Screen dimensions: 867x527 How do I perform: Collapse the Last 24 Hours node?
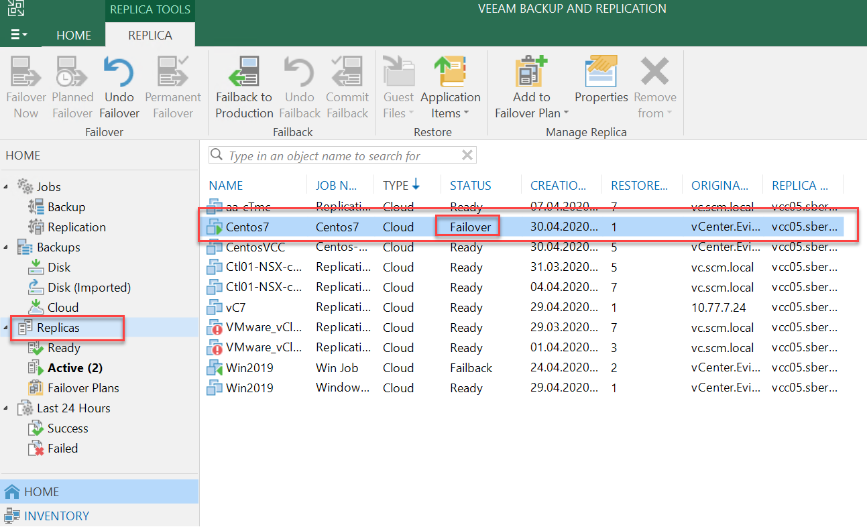[7, 408]
